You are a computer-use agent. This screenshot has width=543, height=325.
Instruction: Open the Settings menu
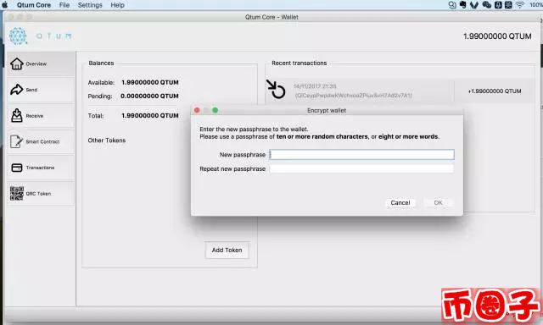coord(90,5)
